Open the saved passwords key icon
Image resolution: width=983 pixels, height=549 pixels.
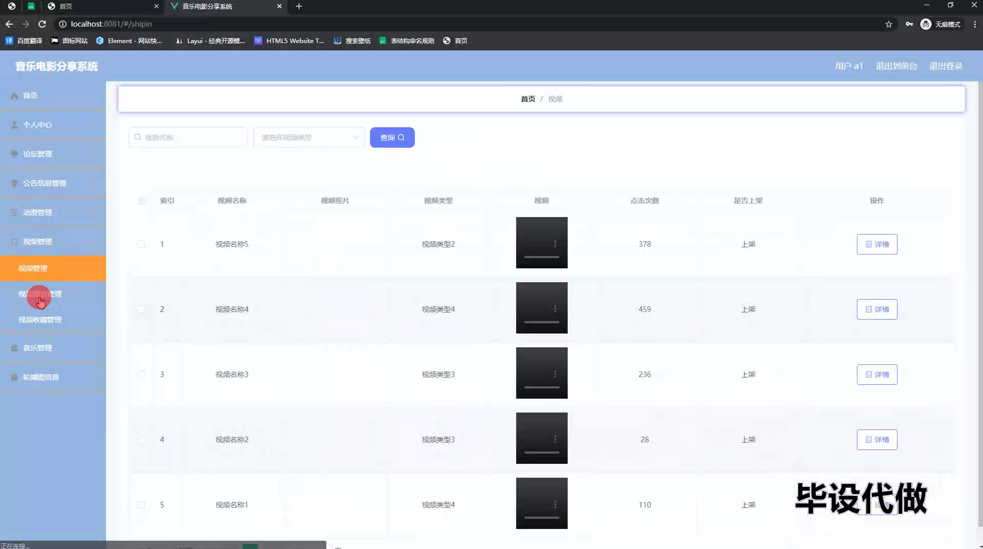tap(909, 24)
